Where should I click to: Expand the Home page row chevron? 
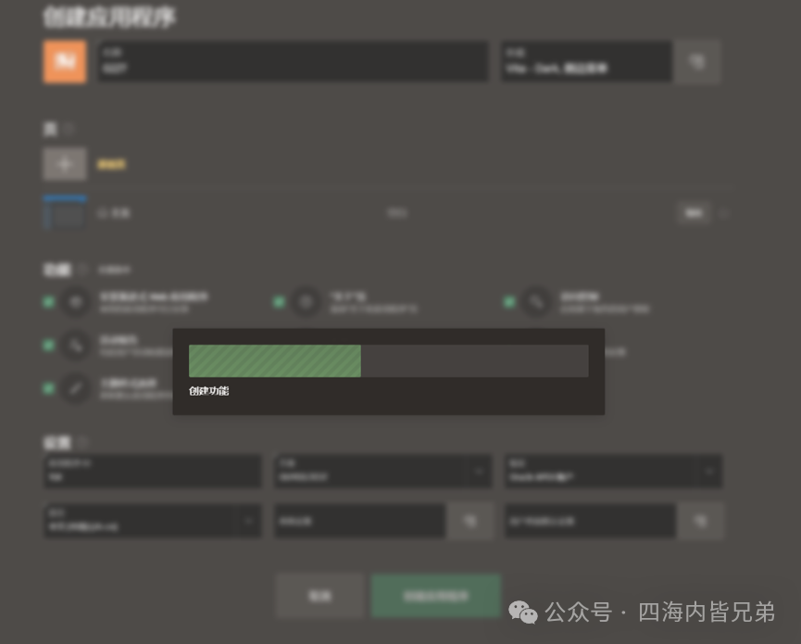pos(723,212)
